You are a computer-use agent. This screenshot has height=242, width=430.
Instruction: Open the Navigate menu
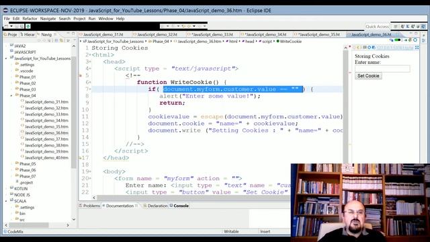click(x=48, y=19)
